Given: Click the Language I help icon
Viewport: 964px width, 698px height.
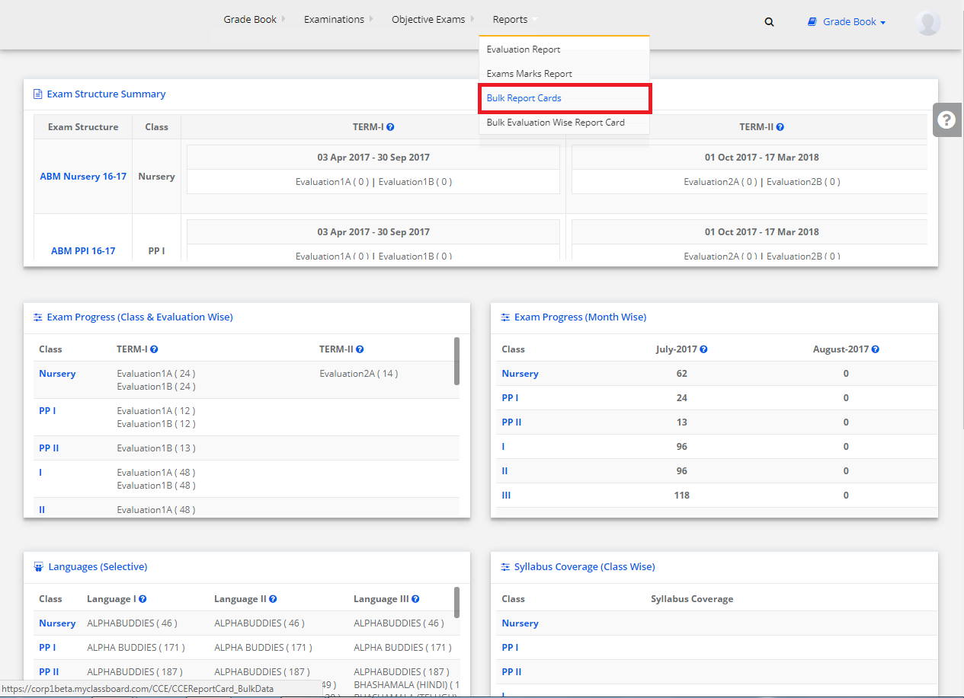Looking at the screenshot, I should [x=143, y=599].
